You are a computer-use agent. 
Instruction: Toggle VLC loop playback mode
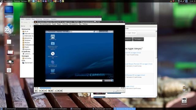58,91
